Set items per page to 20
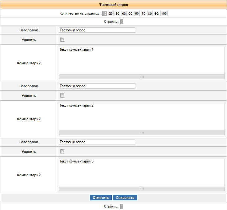Viewport: 227px width, 210px height. point(111,14)
